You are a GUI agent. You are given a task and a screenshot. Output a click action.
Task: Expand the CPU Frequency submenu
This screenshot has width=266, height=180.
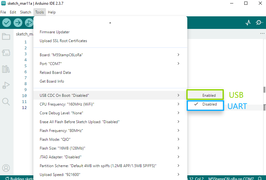coord(110,104)
